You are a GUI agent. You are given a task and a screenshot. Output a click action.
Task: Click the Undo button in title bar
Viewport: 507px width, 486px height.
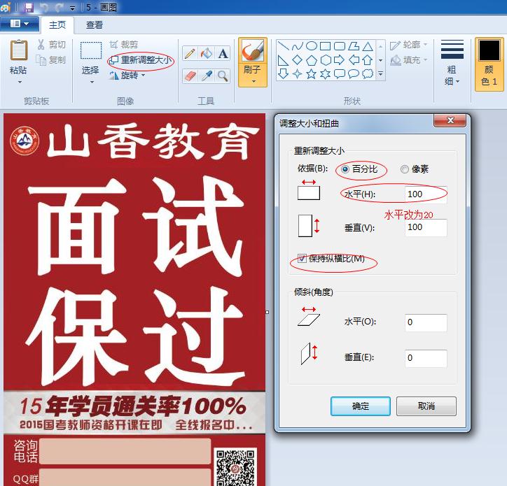(44, 7)
